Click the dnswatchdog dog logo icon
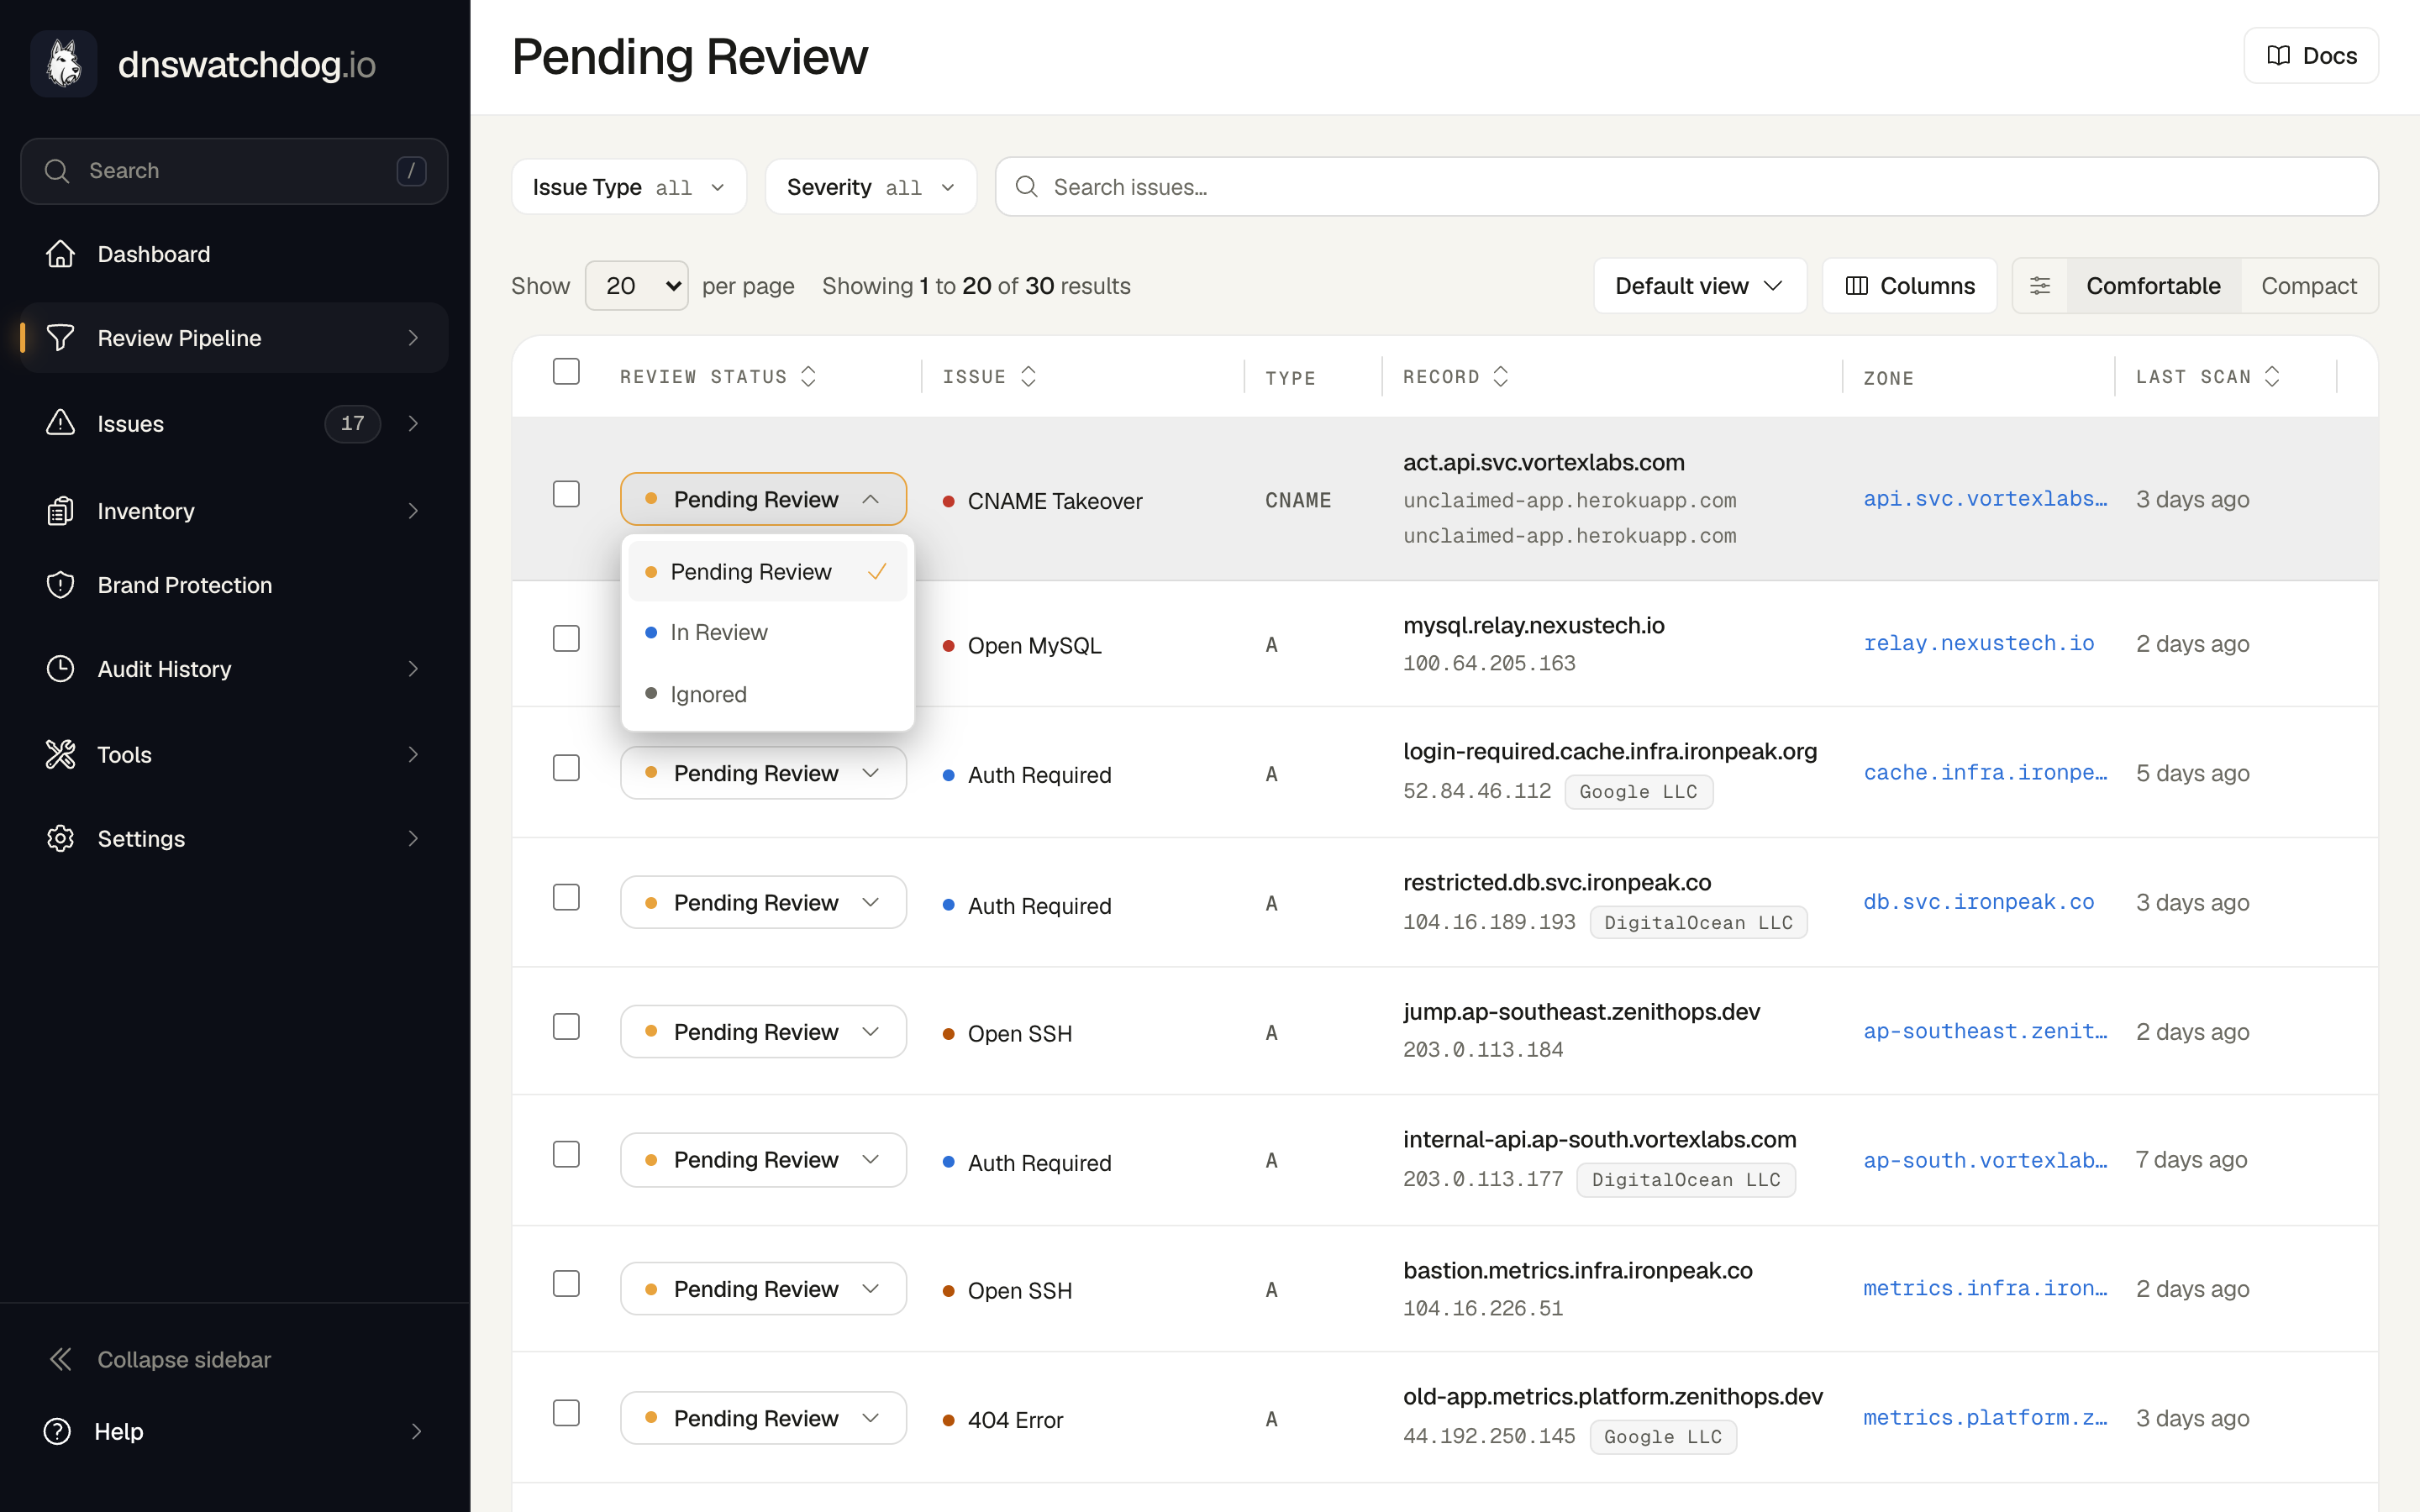 tap(64, 64)
